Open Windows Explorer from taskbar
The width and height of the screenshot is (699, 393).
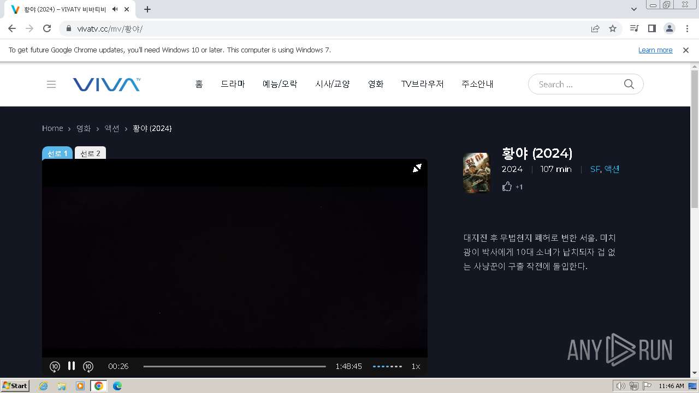pos(62,386)
